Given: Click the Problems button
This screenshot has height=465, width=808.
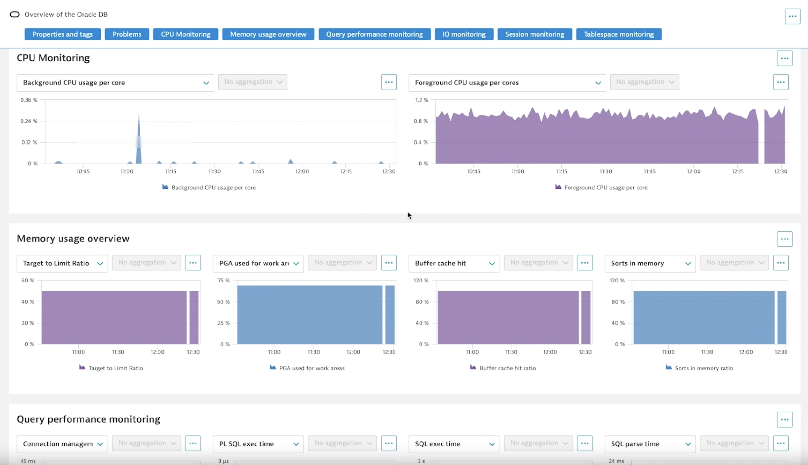Looking at the screenshot, I should tap(127, 34).
